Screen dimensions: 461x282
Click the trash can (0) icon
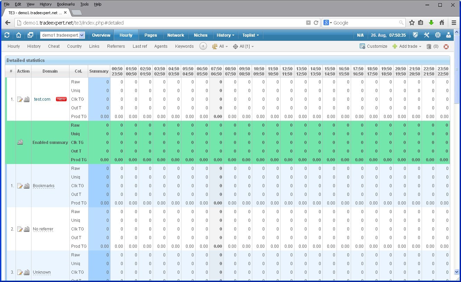pyautogui.click(x=429, y=46)
